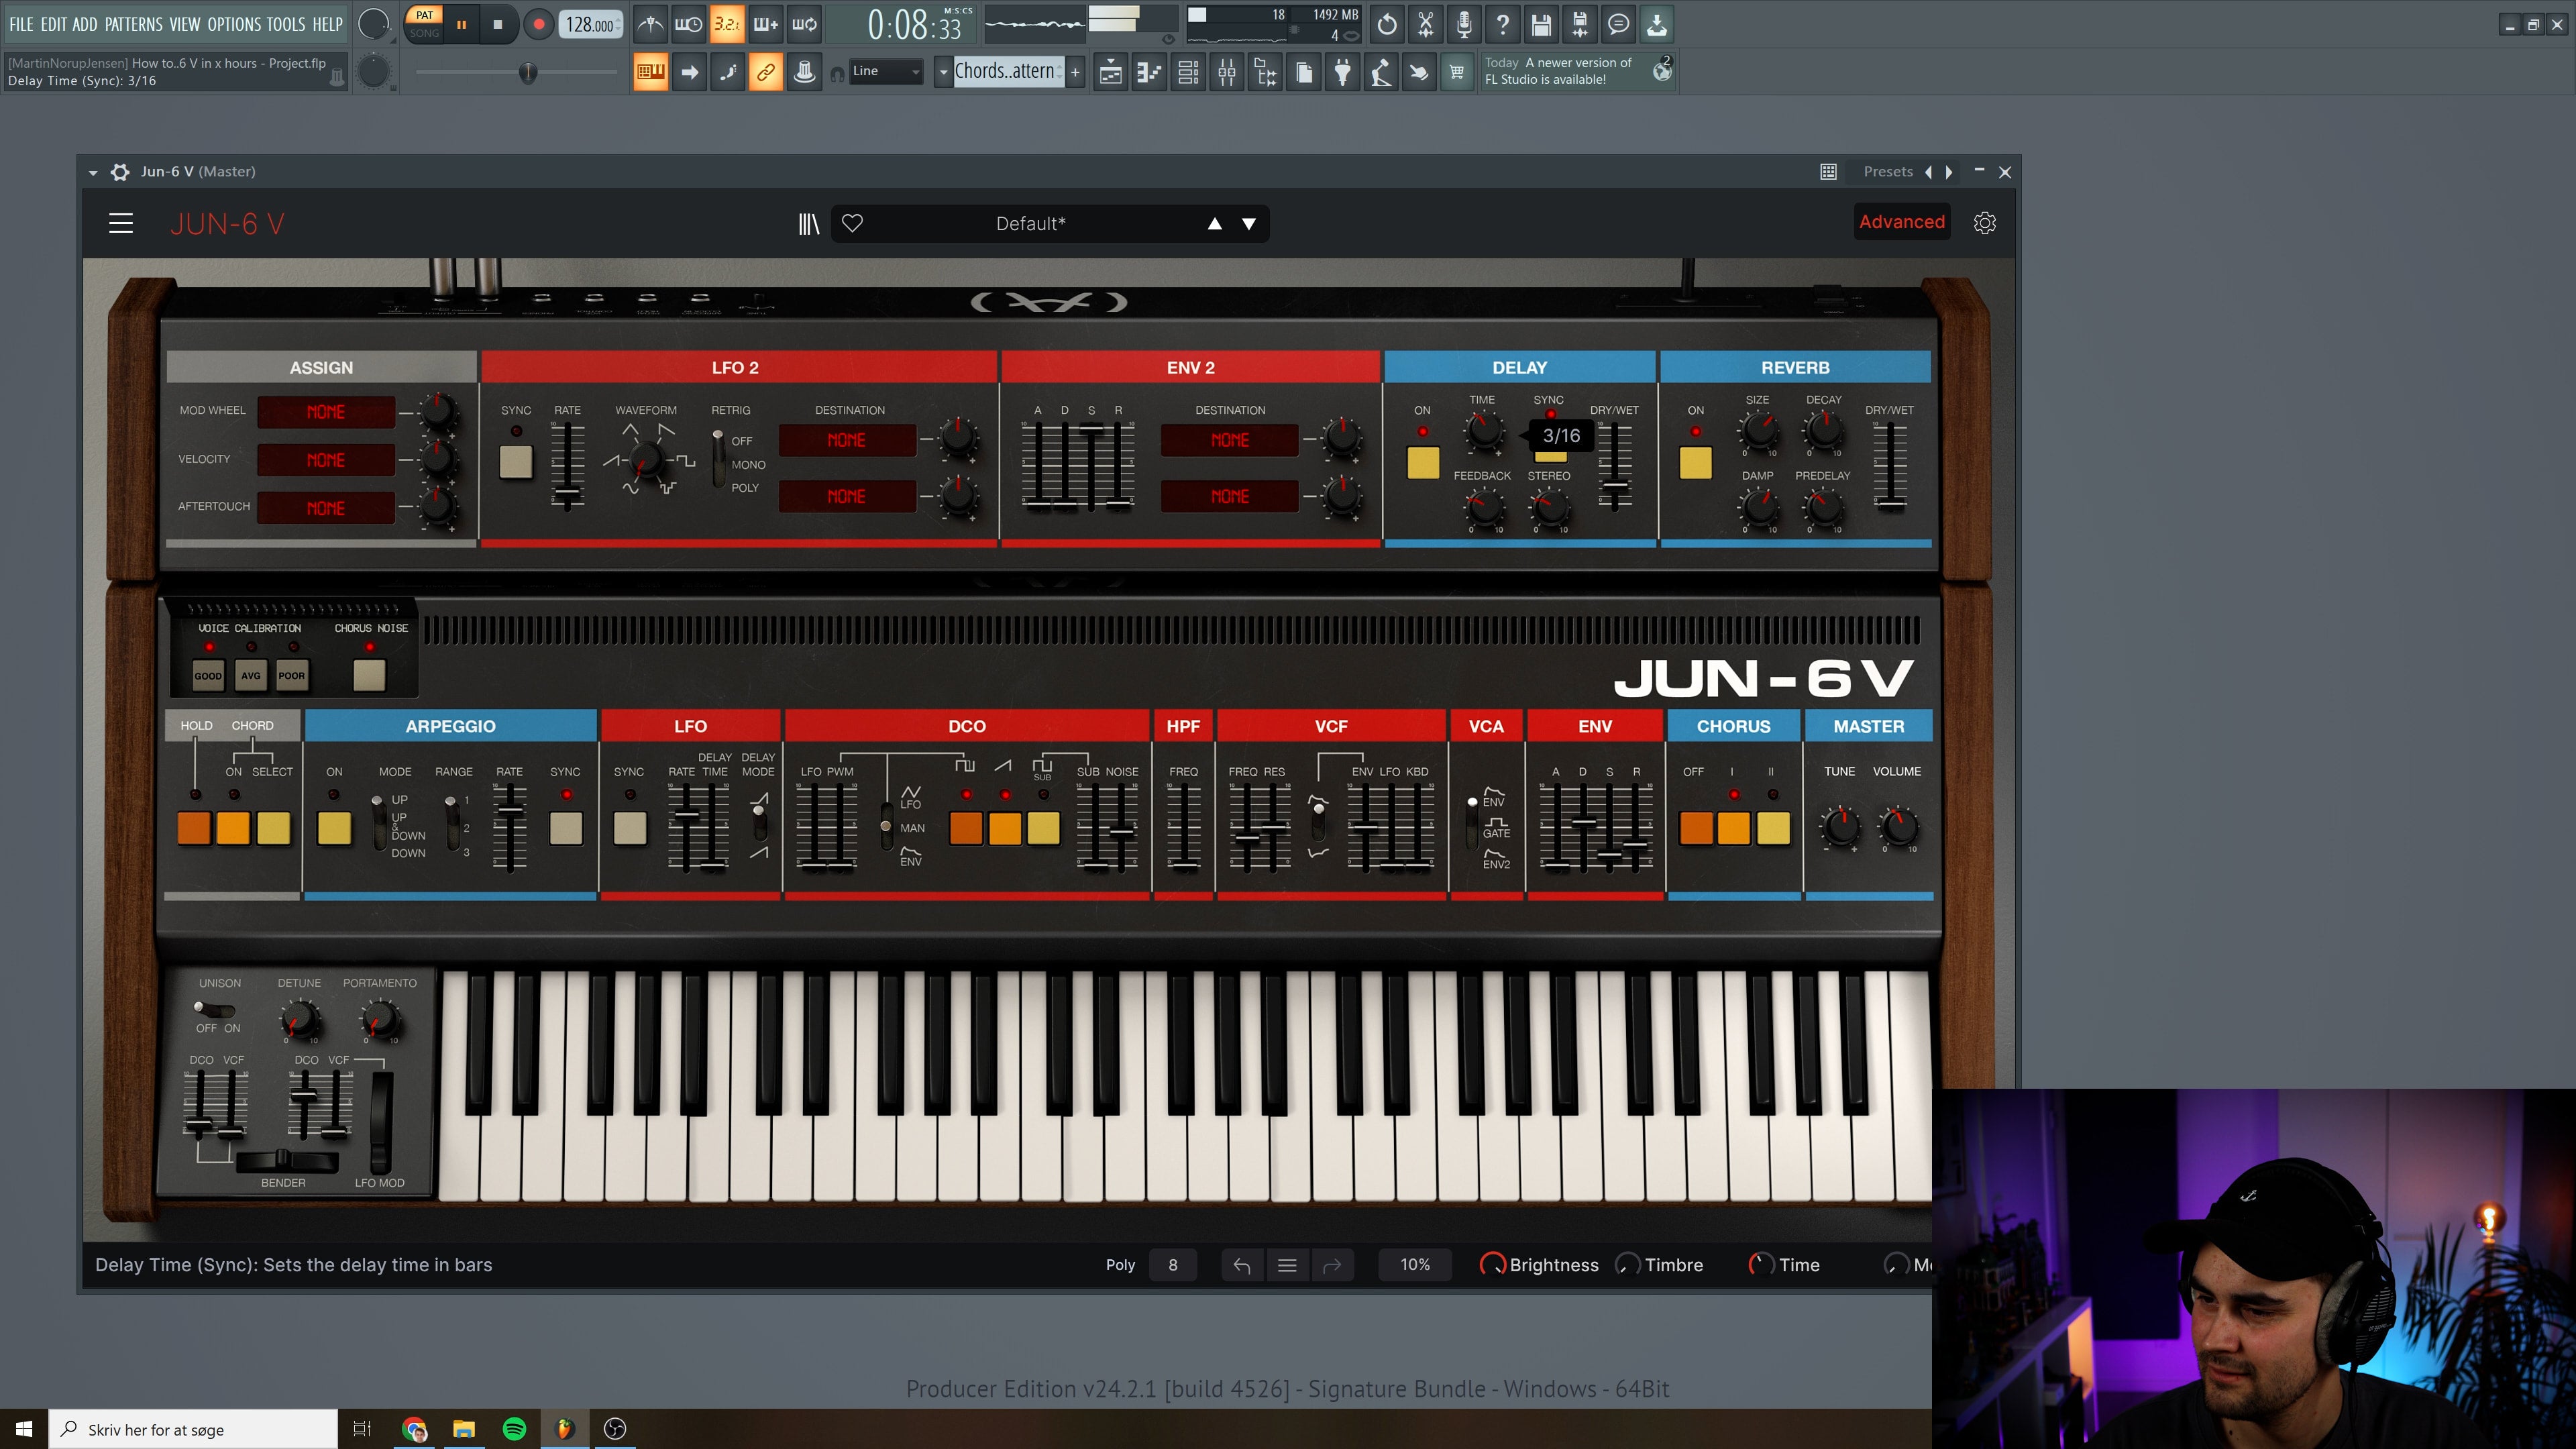The width and height of the screenshot is (2576, 1449).
Task: Pause playback with the pause button
Action: point(461,25)
